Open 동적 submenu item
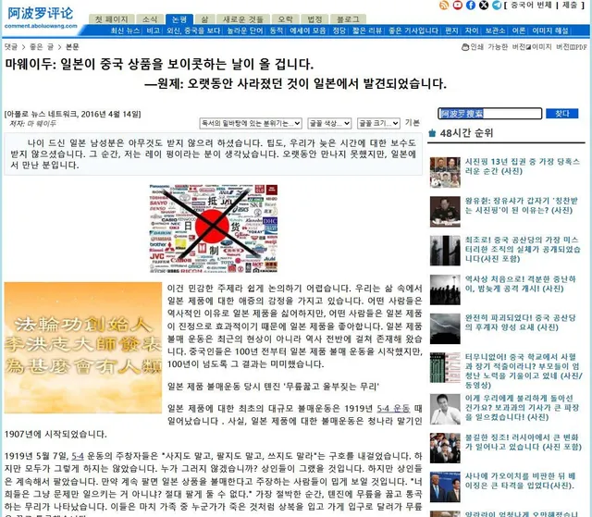The height and width of the screenshot is (517, 592). (x=277, y=31)
